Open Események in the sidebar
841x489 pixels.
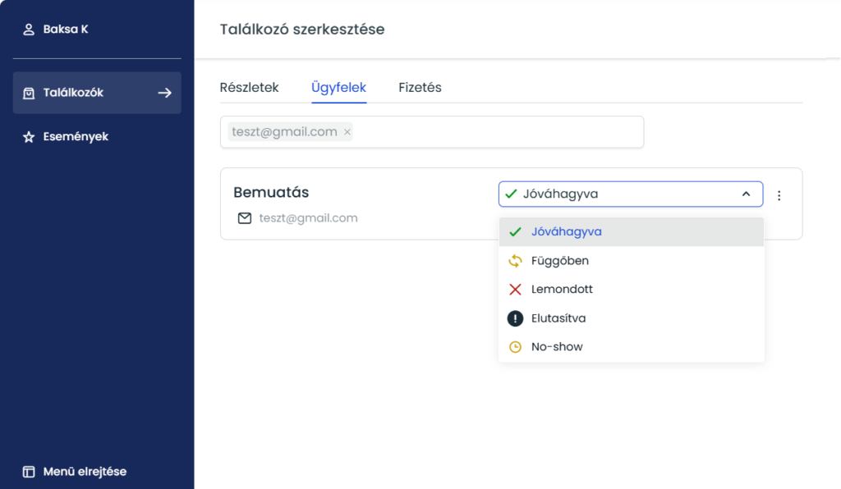tap(76, 137)
